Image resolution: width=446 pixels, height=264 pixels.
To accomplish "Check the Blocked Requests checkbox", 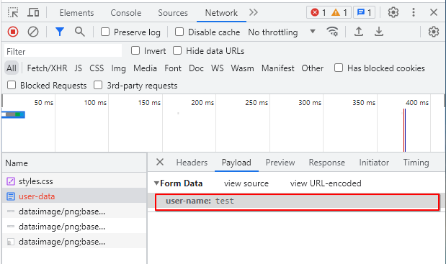I will pyautogui.click(x=12, y=85).
